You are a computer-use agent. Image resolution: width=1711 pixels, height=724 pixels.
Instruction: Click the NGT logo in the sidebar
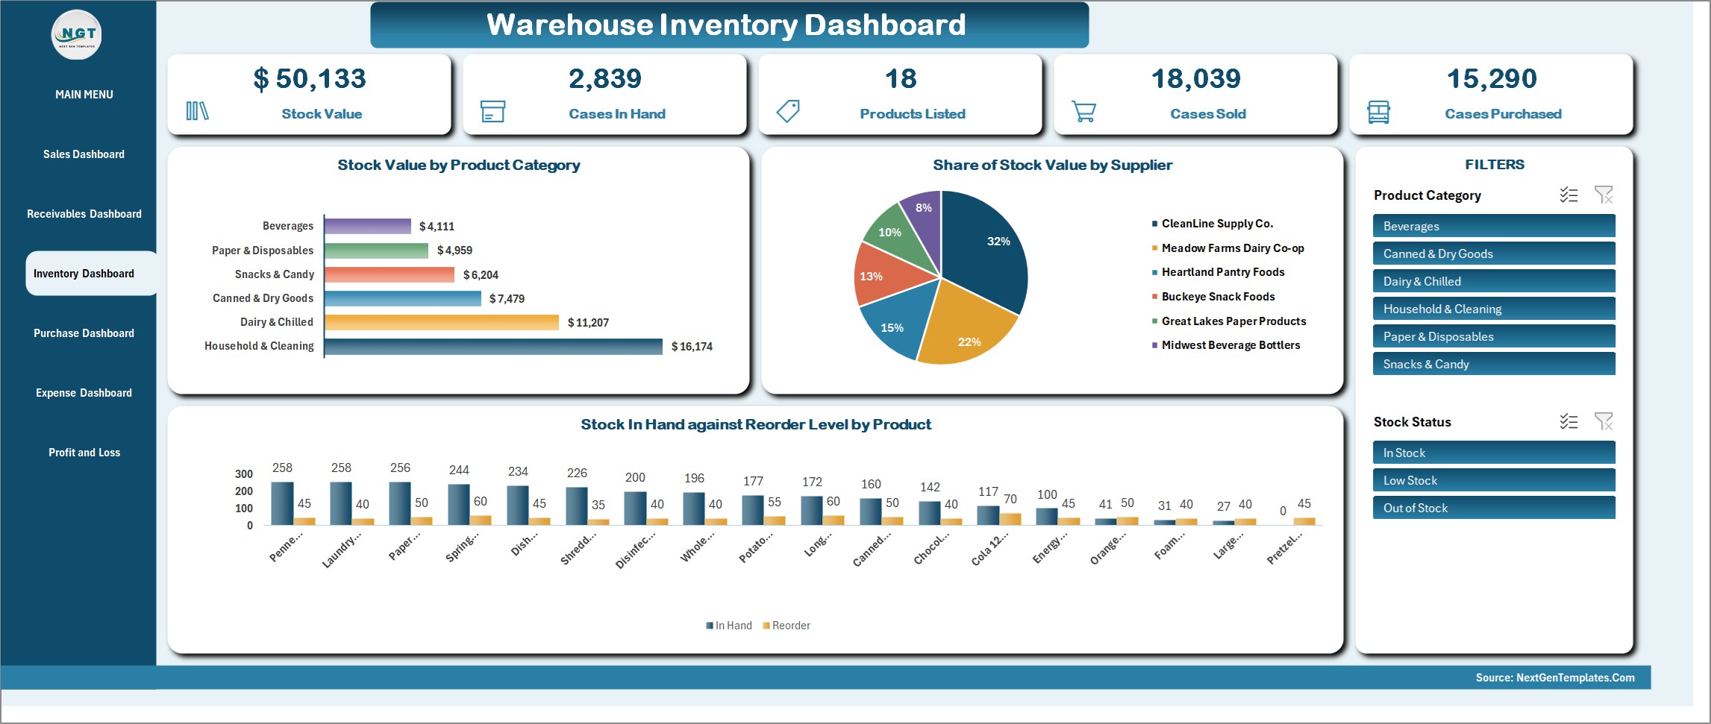coord(76,34)
